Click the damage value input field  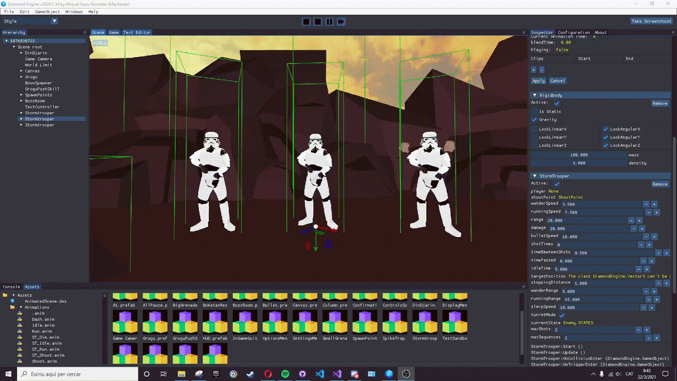(x=589, y=229)
